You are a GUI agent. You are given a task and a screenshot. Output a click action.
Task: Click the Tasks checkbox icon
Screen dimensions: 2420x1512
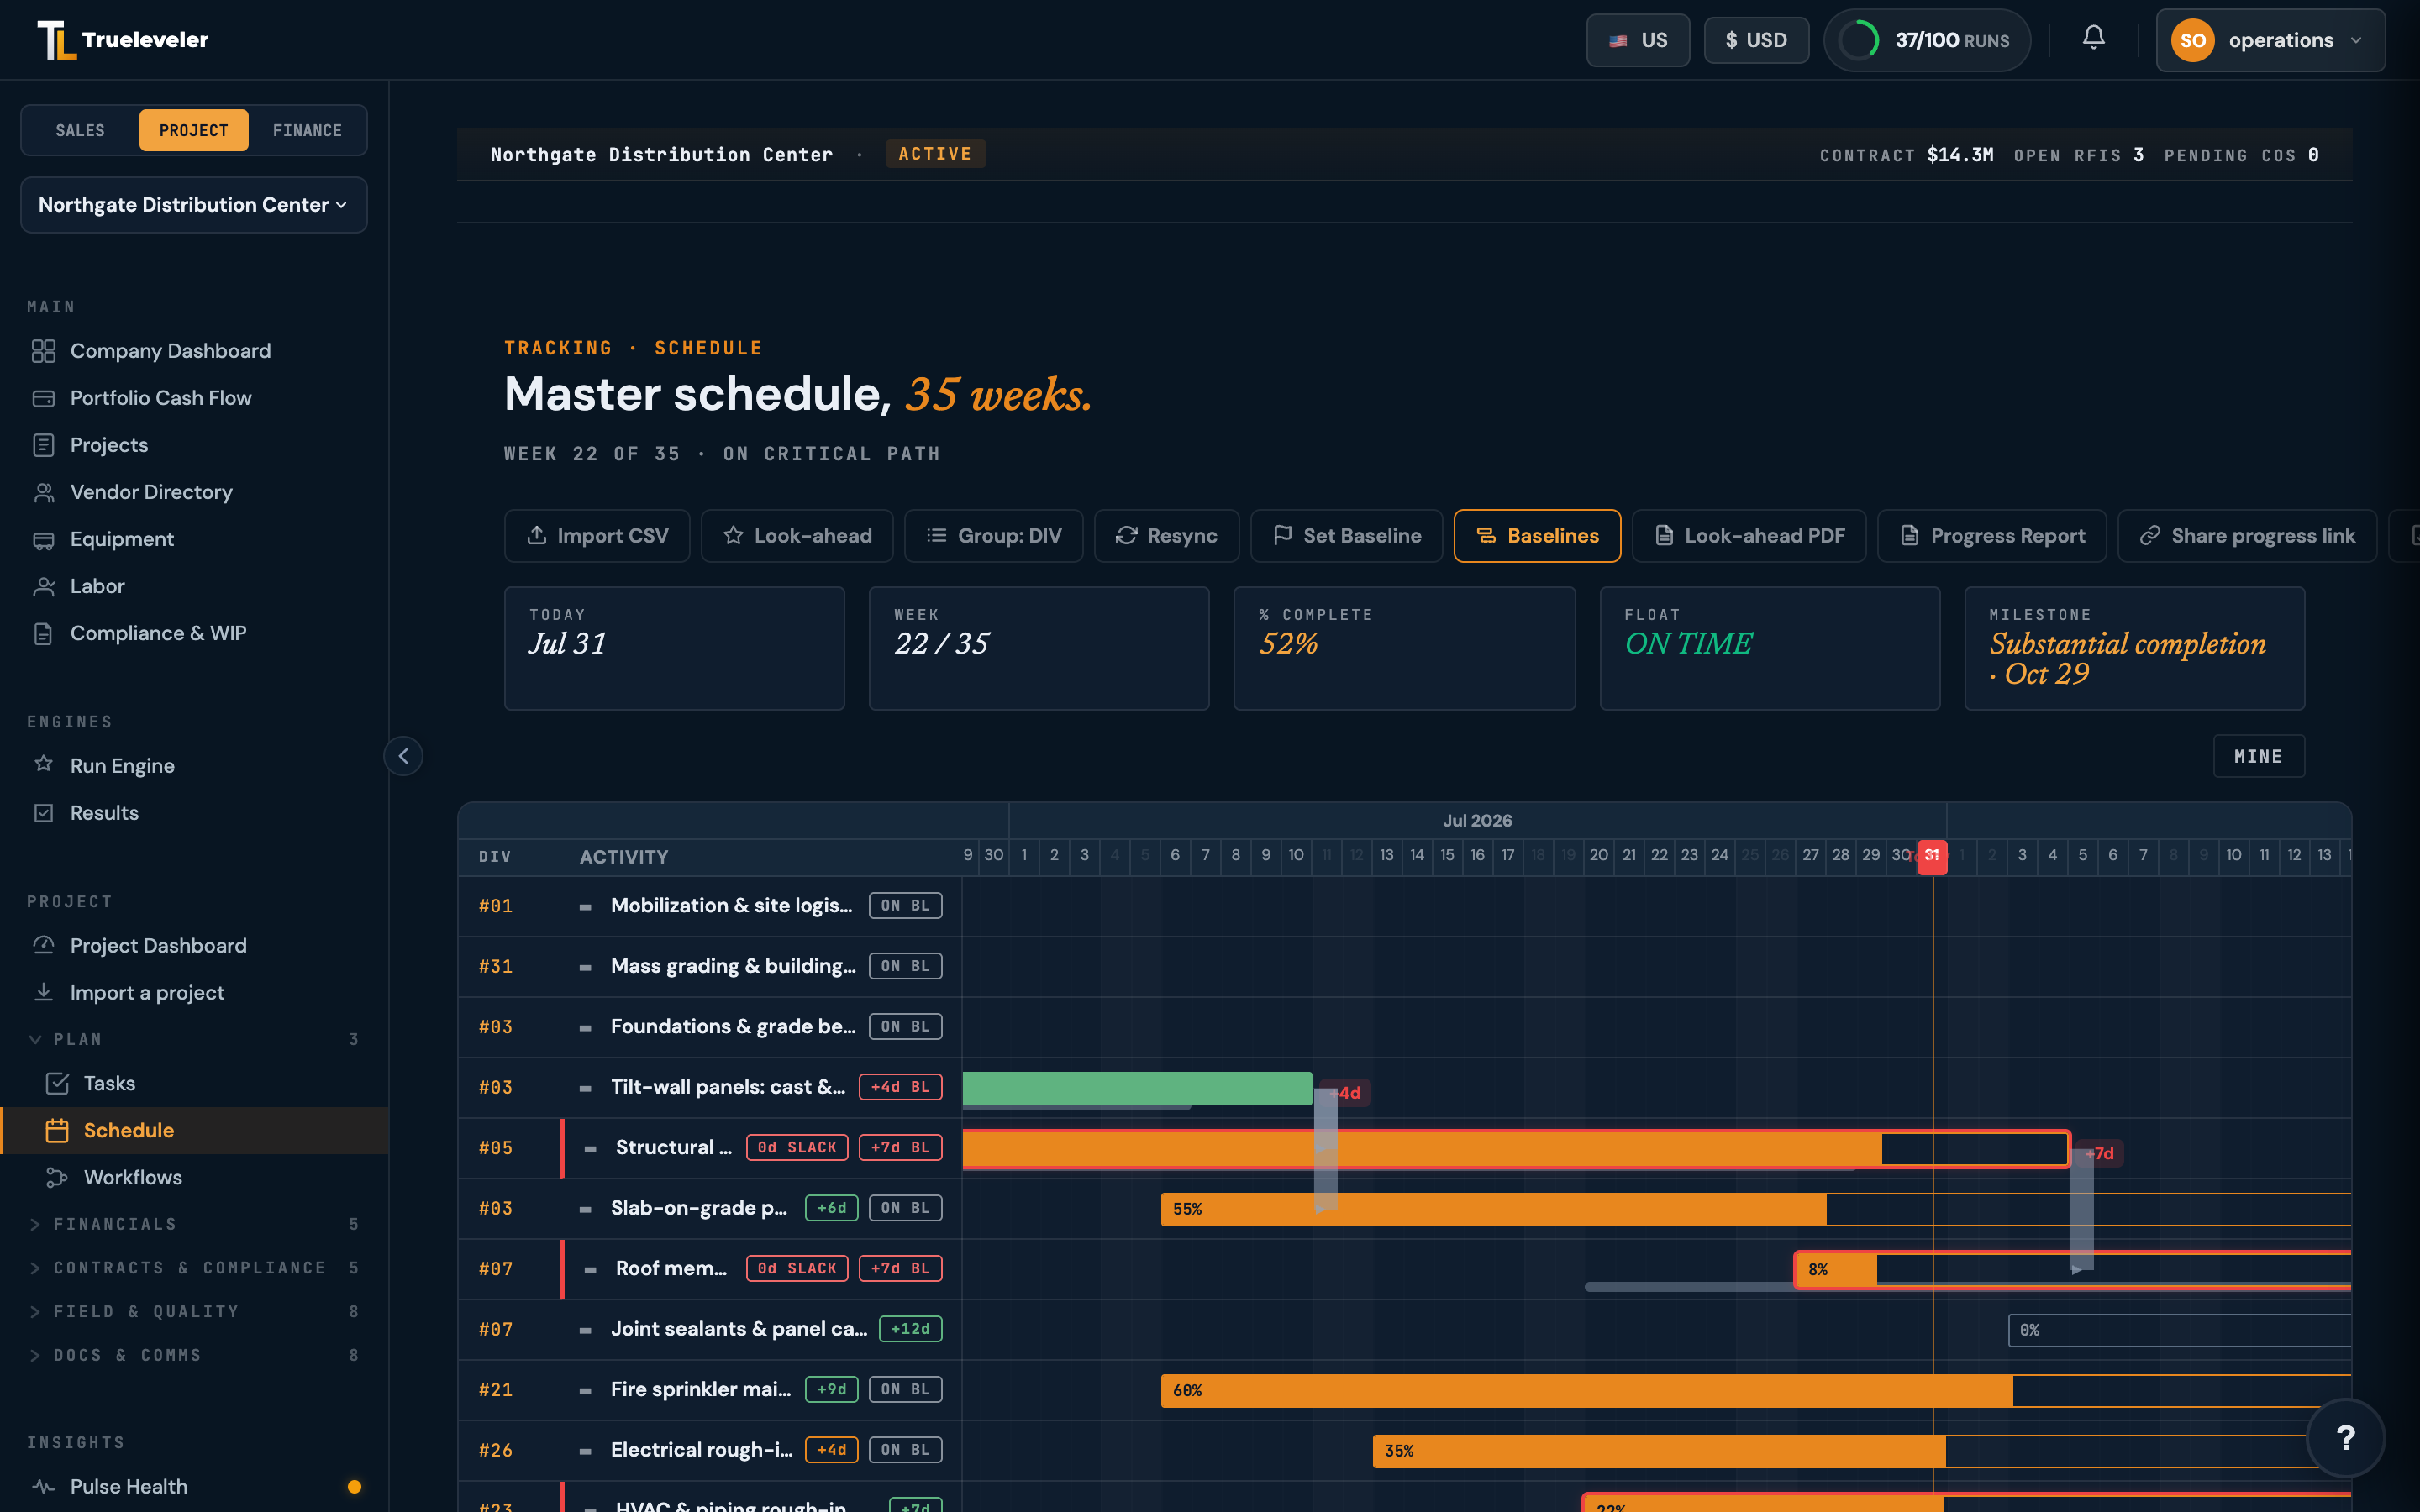[57, 1083]
